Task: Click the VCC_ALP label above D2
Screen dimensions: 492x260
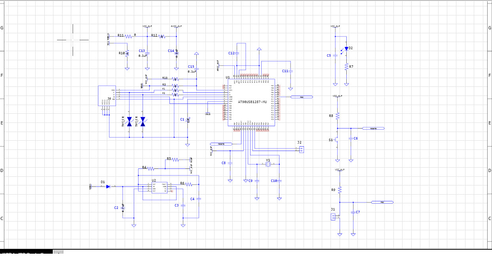Action: point(335,26)
